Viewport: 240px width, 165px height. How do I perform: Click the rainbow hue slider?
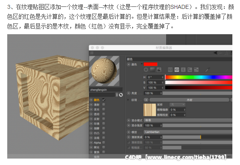coord(199,77)
